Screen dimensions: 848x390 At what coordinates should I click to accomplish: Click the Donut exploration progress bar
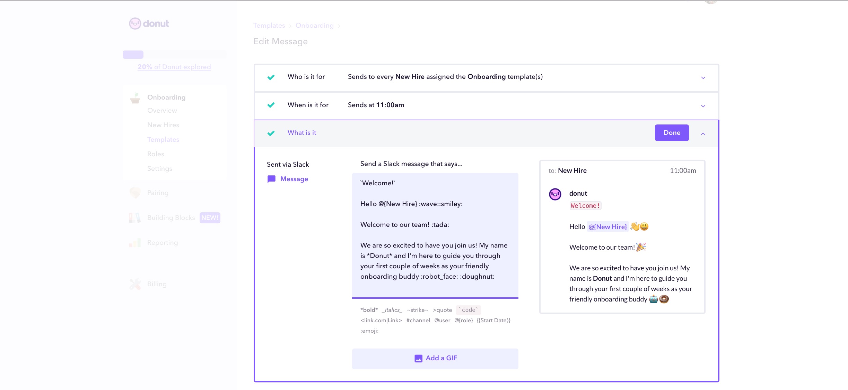tap(175, 55)
